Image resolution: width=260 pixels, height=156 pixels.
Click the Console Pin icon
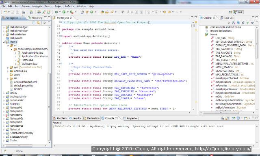[233, 118]
